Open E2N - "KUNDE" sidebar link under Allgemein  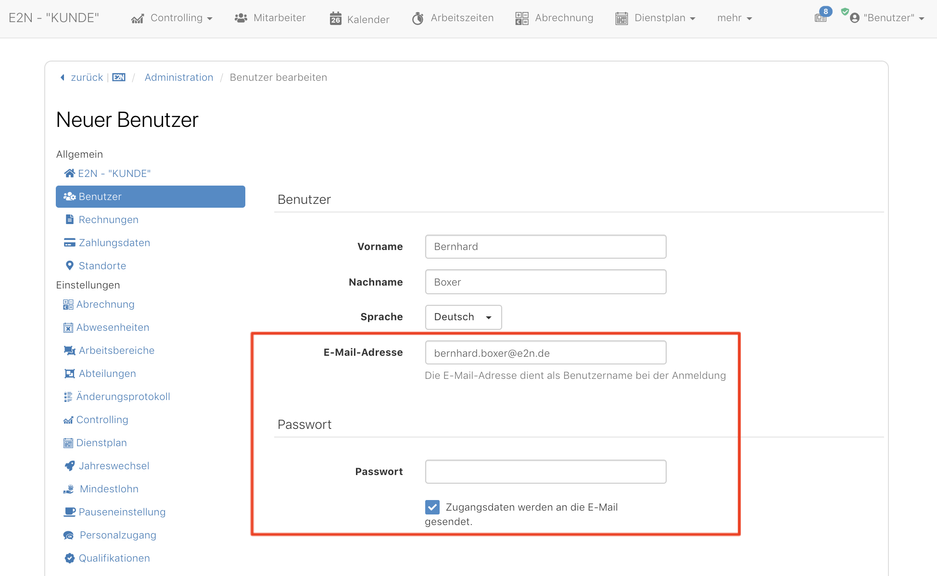click(114, 174)
